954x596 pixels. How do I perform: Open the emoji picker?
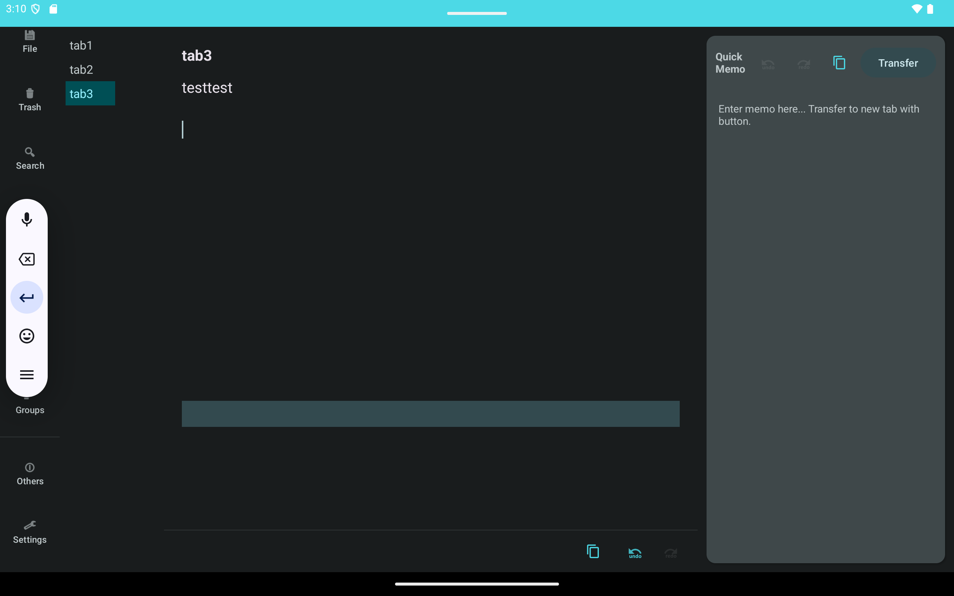pos(27,336)
